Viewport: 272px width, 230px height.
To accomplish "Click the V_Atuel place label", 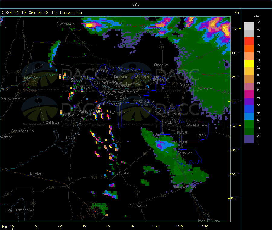I will pos(155,112).
